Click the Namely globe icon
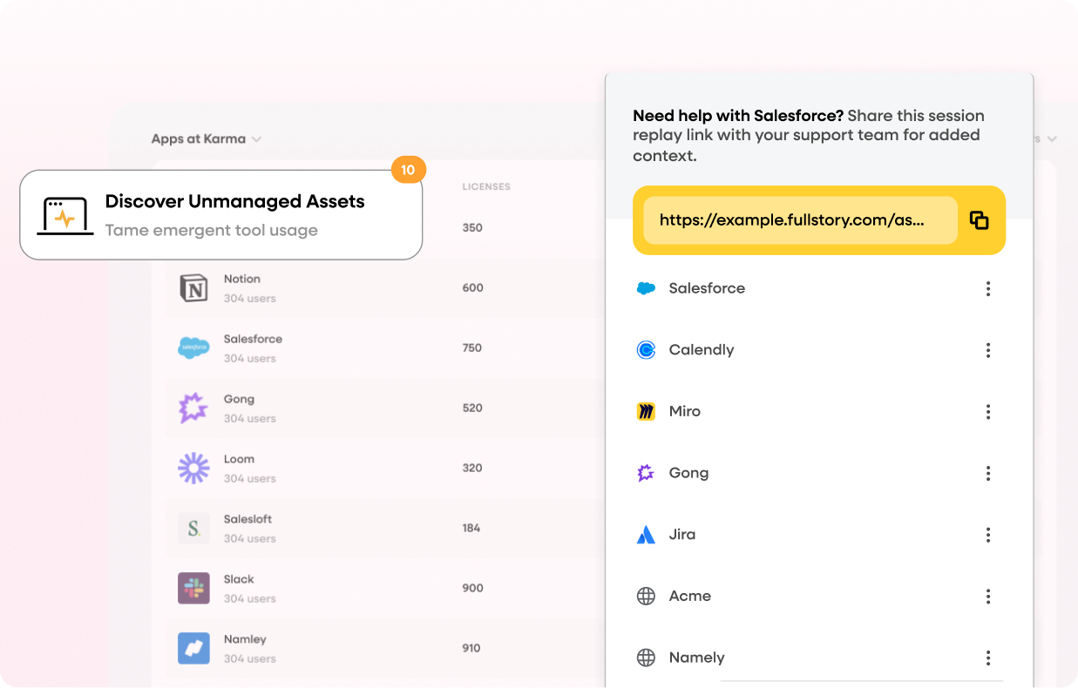The image size is (1078, 688). (x=646, y=658)
